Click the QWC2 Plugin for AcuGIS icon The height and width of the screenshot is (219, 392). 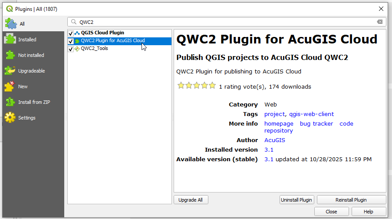77,41
